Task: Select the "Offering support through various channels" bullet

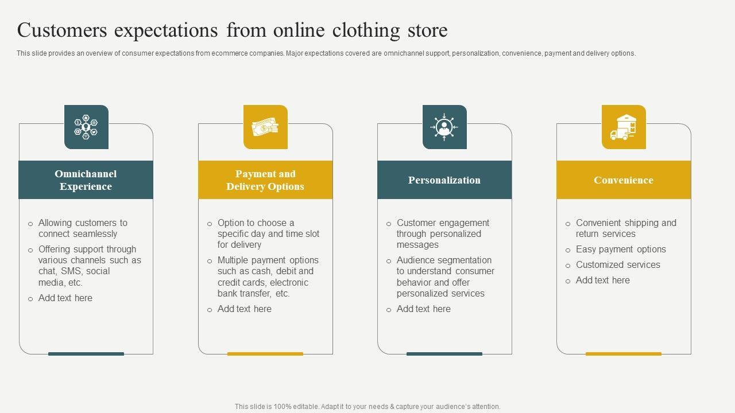Action: click(90, 266)
